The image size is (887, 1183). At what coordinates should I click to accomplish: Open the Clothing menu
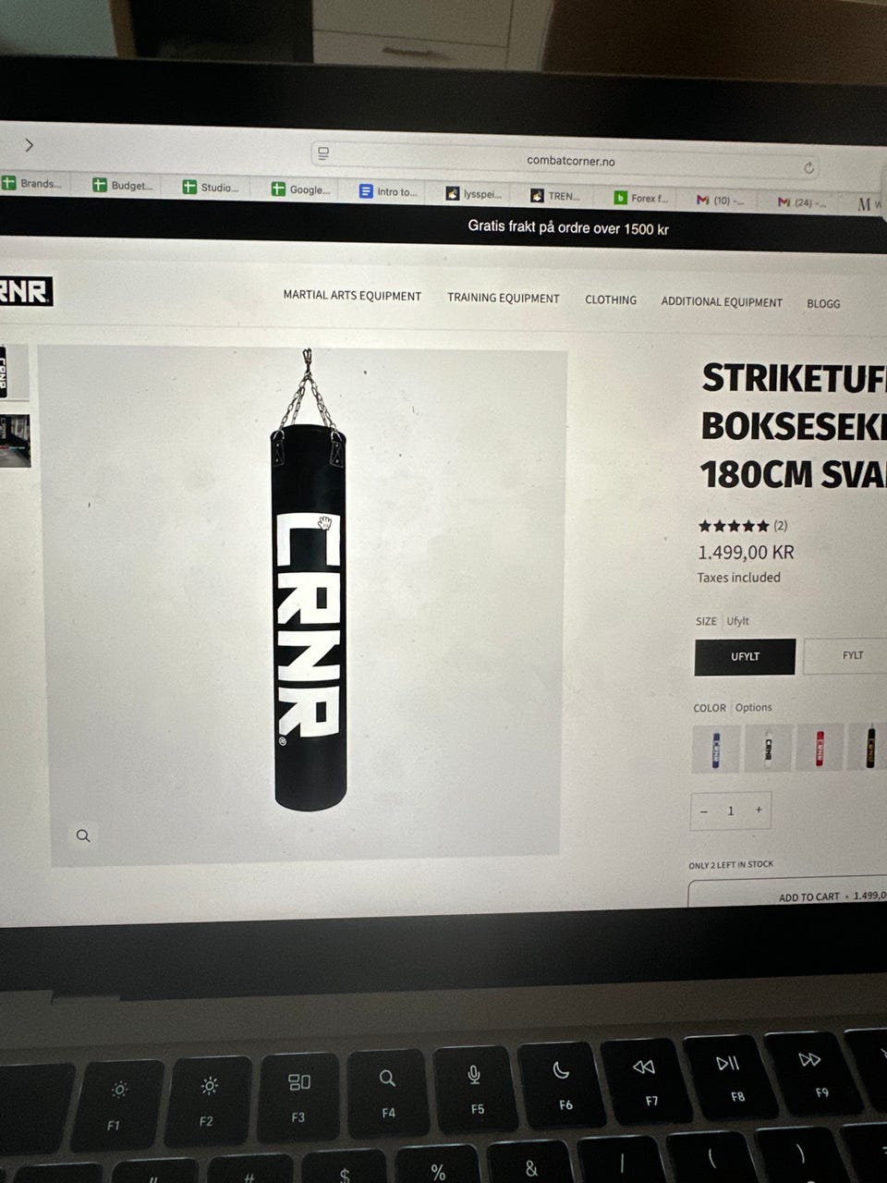coord(611,299)
